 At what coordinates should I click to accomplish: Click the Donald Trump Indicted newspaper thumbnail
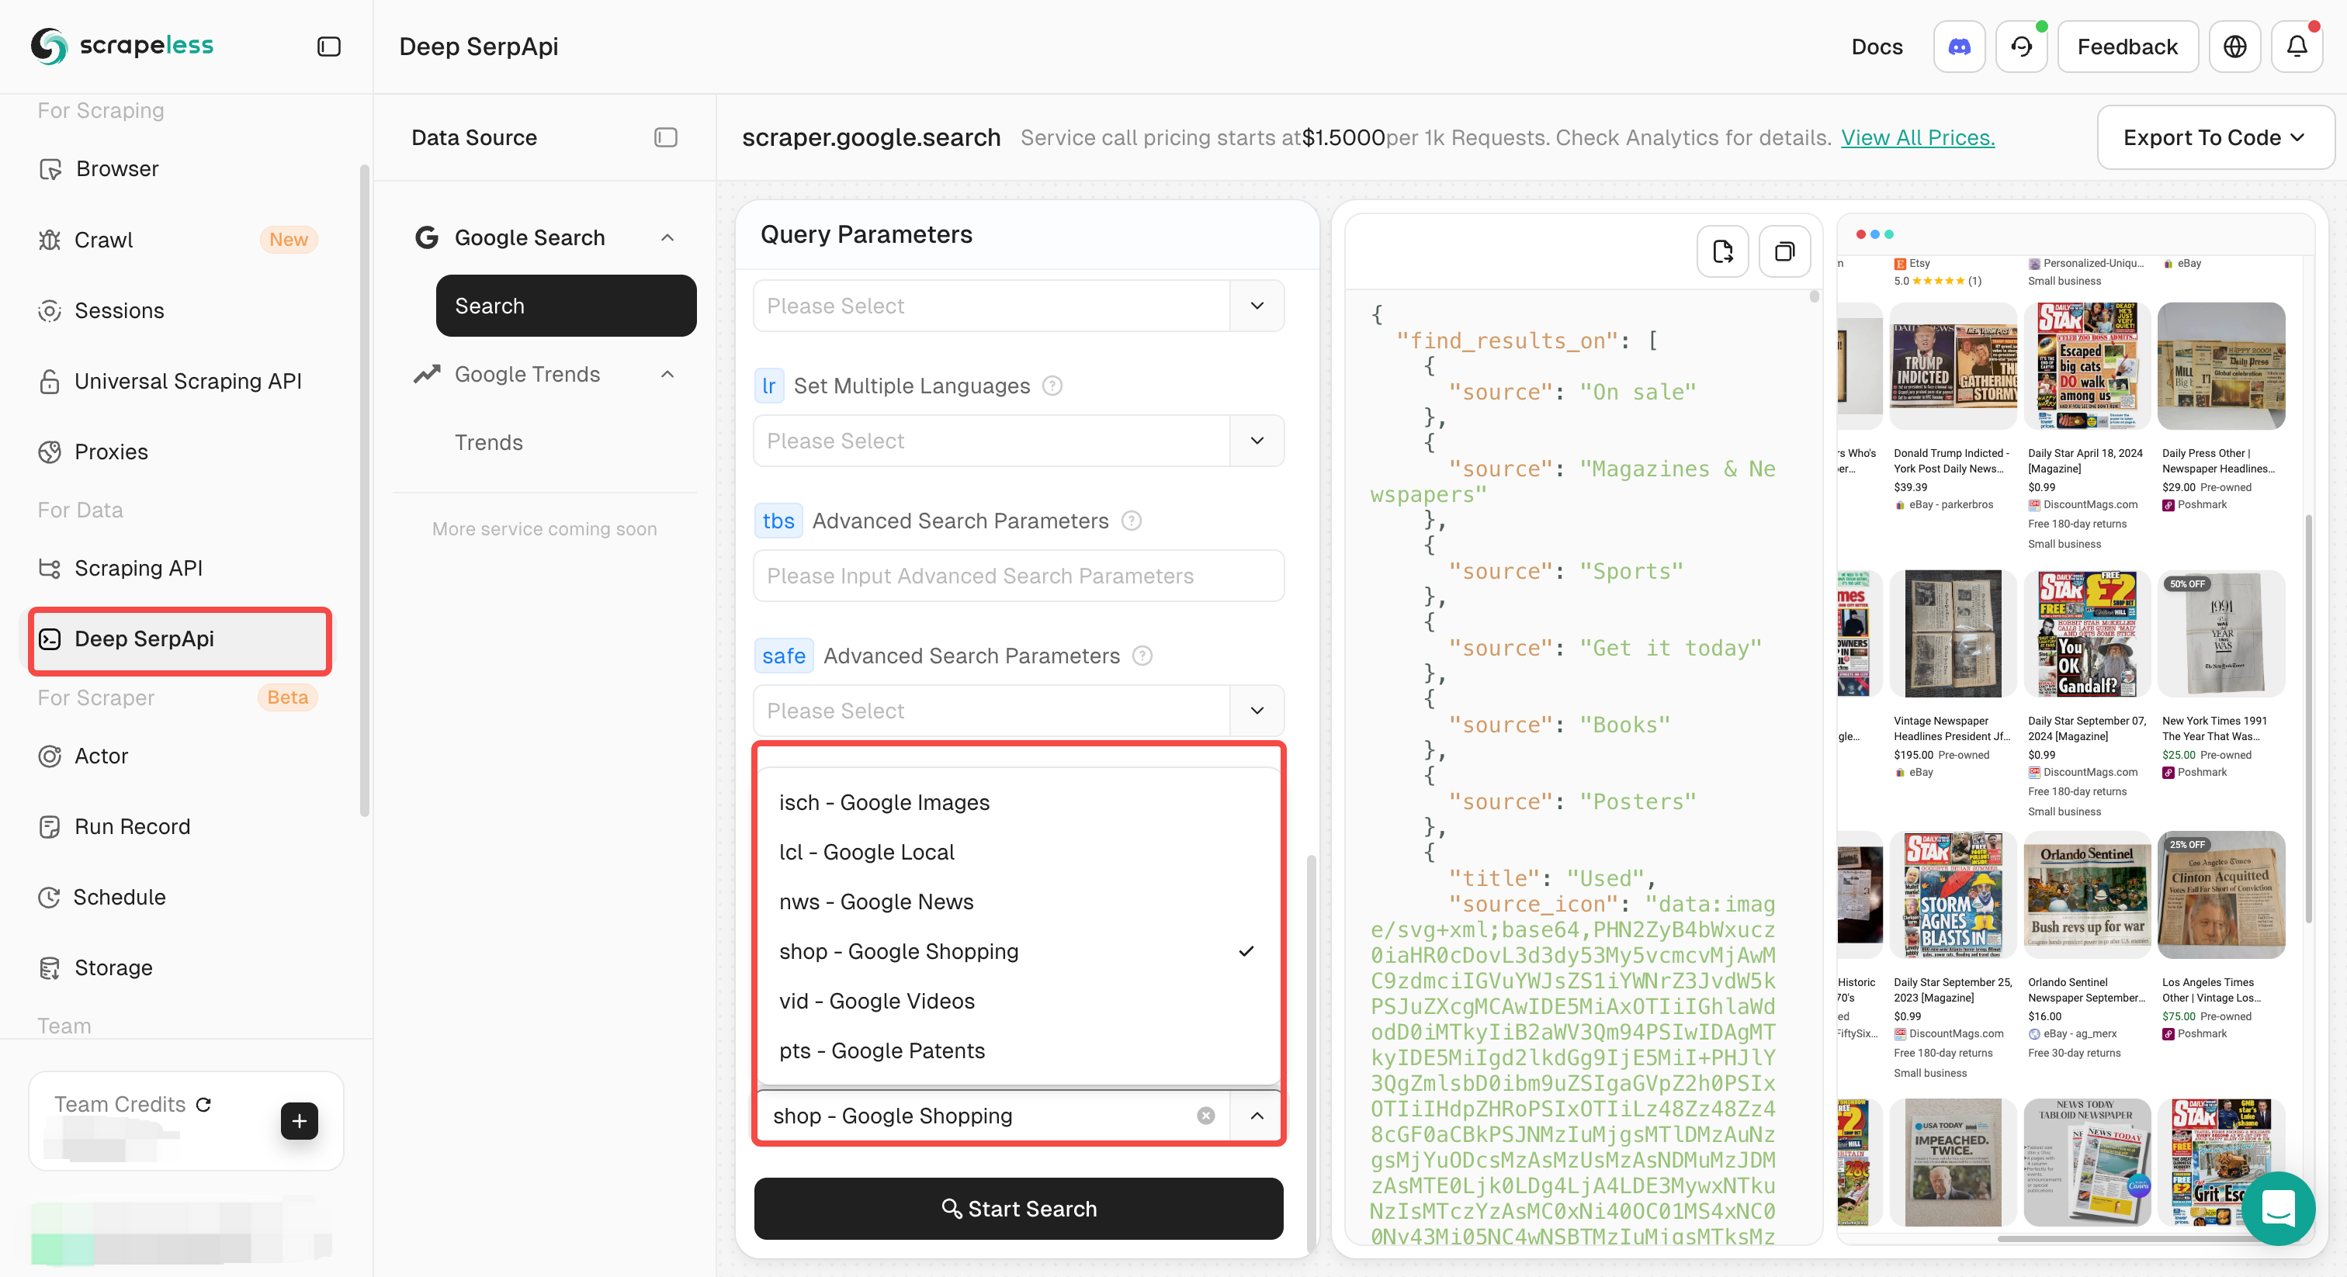pyautogui.click(x=1953, y=367)
